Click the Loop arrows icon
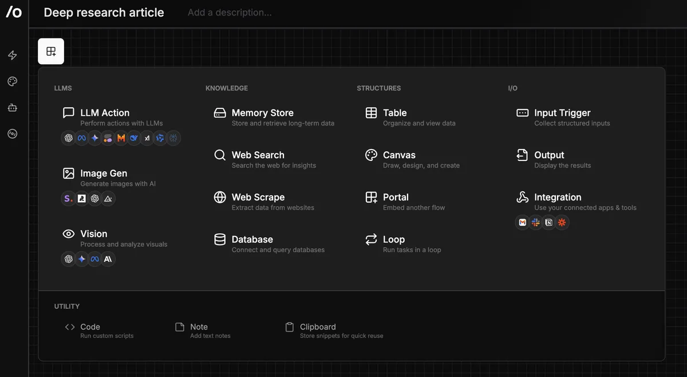This screenshot has width=687, height=377. (x=371, y=239)
